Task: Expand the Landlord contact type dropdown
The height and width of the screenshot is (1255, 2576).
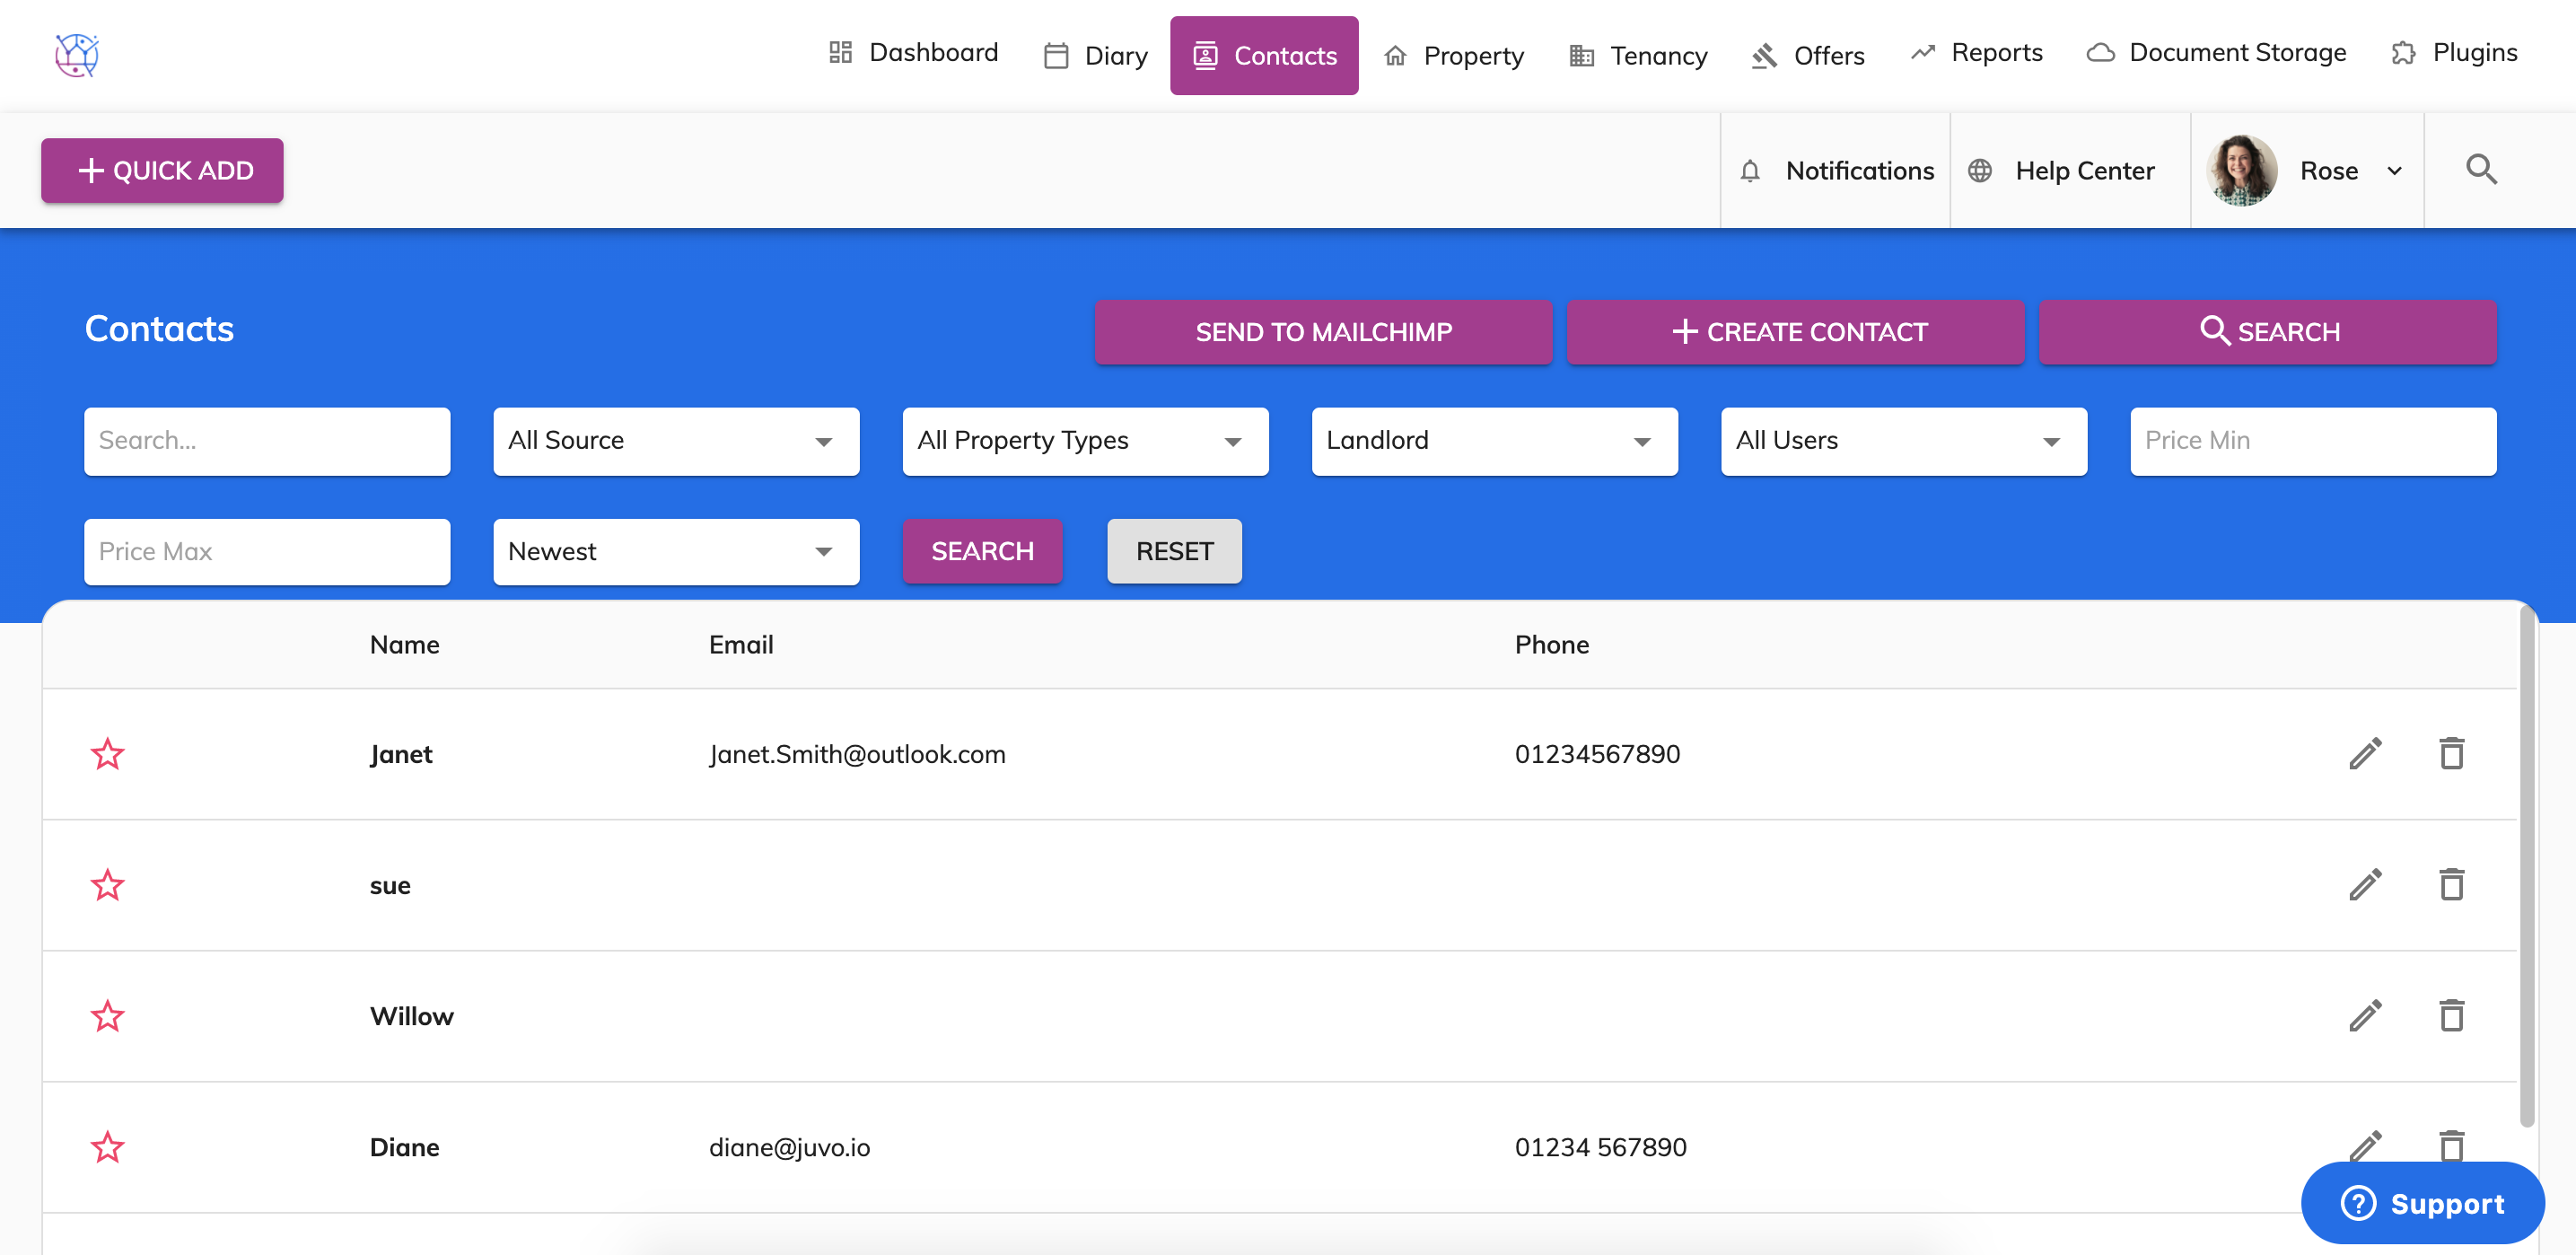Action: click(x=1494, y=441)
